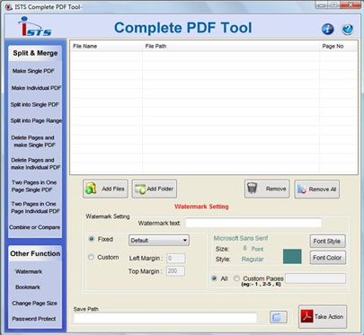Click the Other Function section header
This screenshot has height=335, width=364.
pyautogui.click(x=35, y=253)
